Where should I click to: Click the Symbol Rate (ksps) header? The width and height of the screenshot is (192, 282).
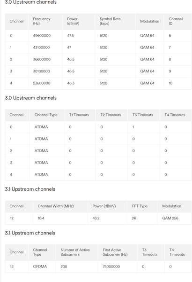110,21
